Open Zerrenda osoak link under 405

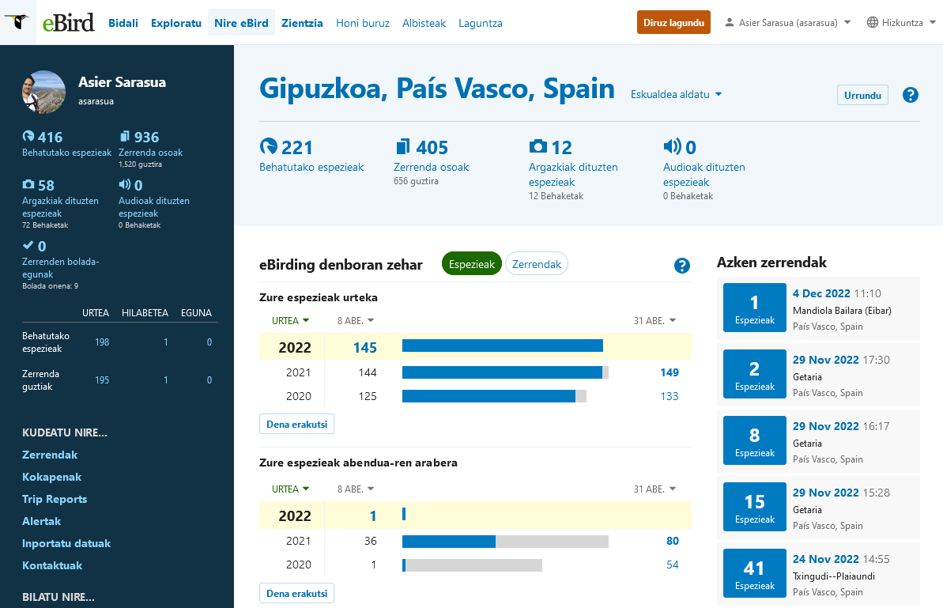point(432,167)
